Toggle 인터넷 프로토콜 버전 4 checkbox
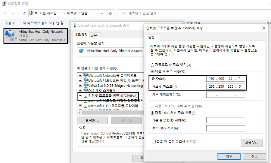The height and width of the screenshot is (163, 271). [x=80, y=95]
